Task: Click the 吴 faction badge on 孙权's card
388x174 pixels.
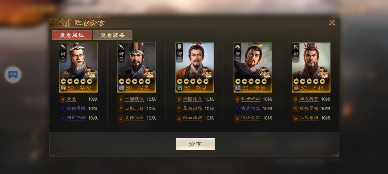Action: click(x=296, y=88)
